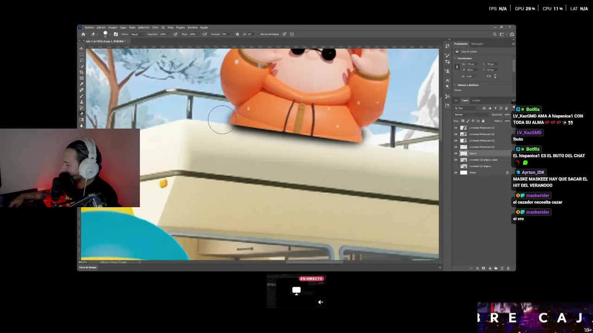Open the Edición menu
The image size is (593, 333).
pos(101,27)
